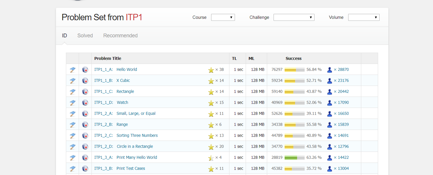Click the green 63.26 % success bar
The image size is (433, 175).
click(x=294, y=158)
